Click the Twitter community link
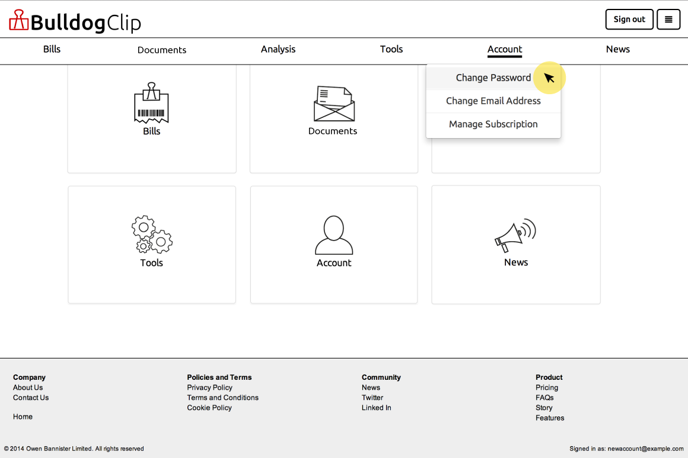 point(372,398)
